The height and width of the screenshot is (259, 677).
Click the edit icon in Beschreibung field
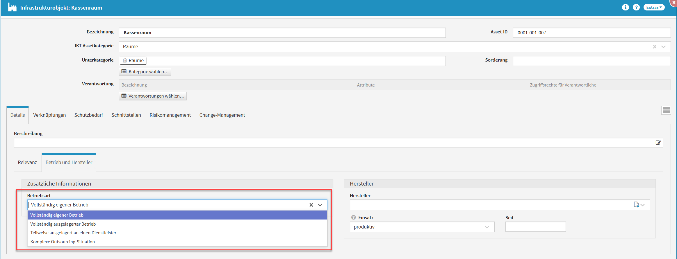coord(658,143)
